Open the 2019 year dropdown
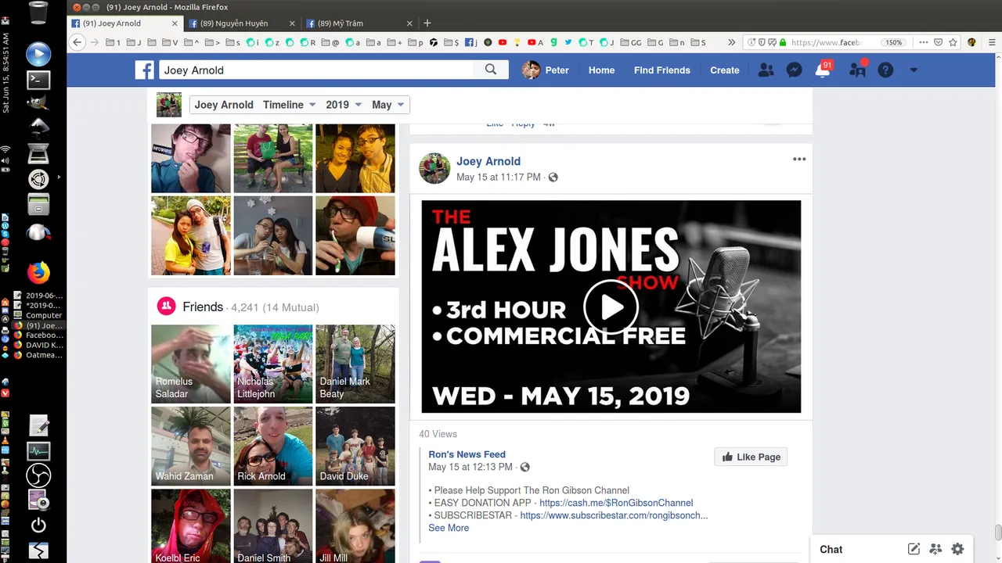 coord(344,105)
